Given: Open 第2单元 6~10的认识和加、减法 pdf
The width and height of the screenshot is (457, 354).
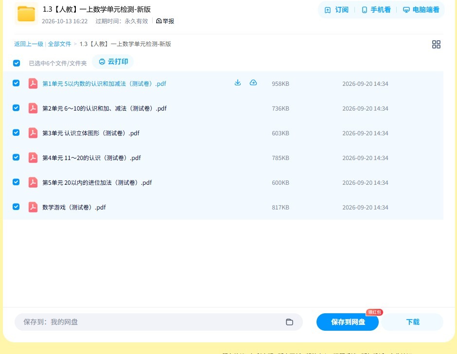Looking at the screenshot, I should pyautogui.click(x=105, y=109).
